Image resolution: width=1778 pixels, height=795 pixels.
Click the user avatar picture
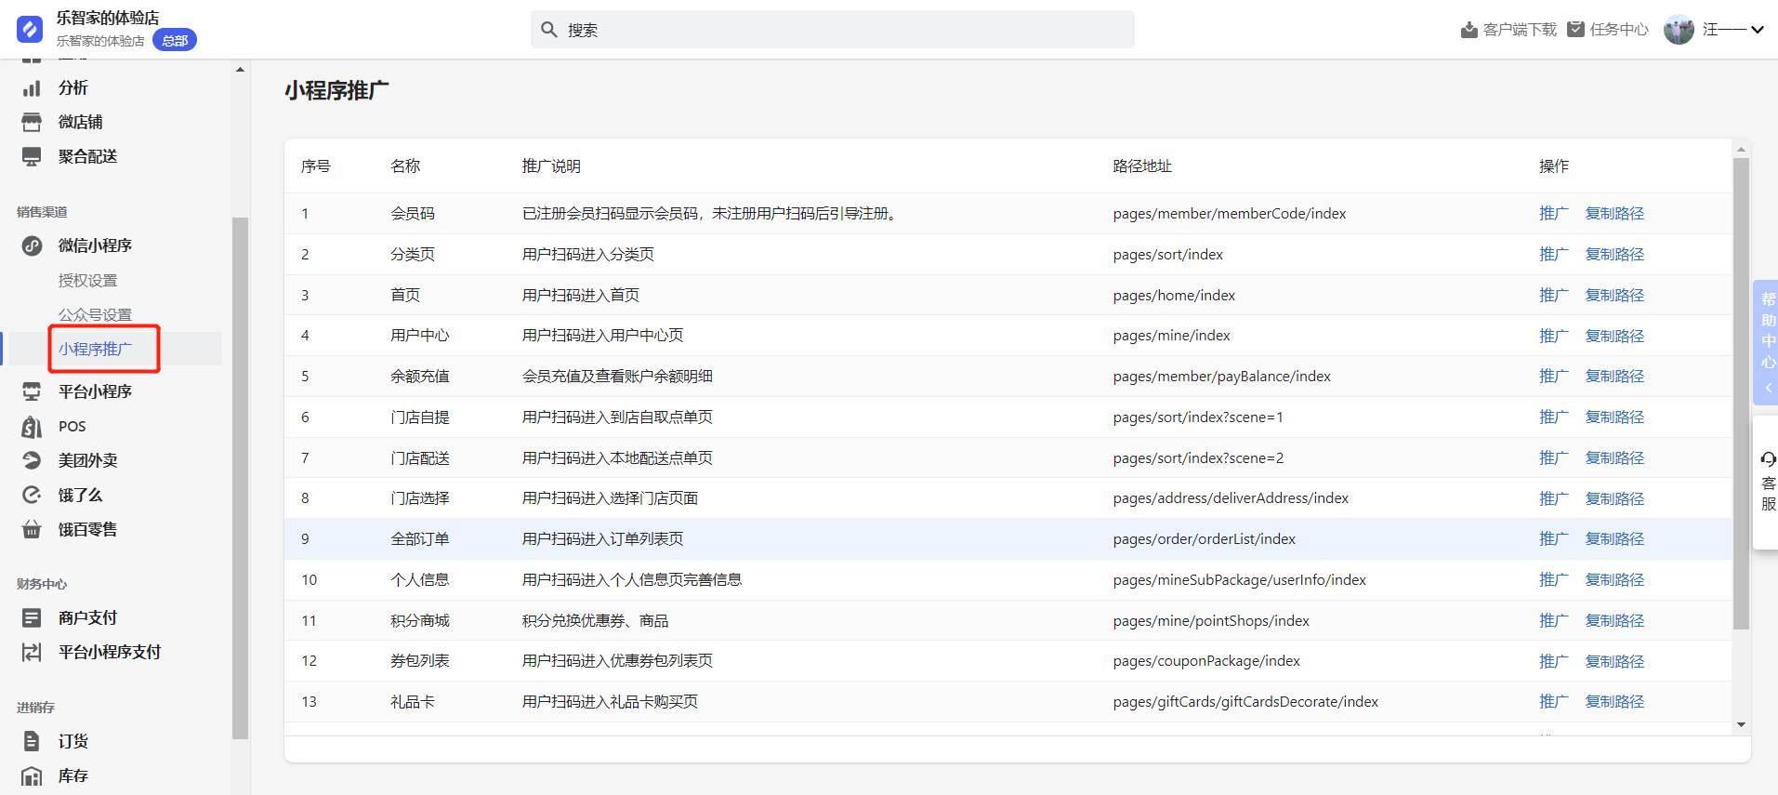click(1679, 30)
